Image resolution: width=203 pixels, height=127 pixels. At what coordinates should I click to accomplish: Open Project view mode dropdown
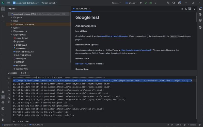[12, 9]
